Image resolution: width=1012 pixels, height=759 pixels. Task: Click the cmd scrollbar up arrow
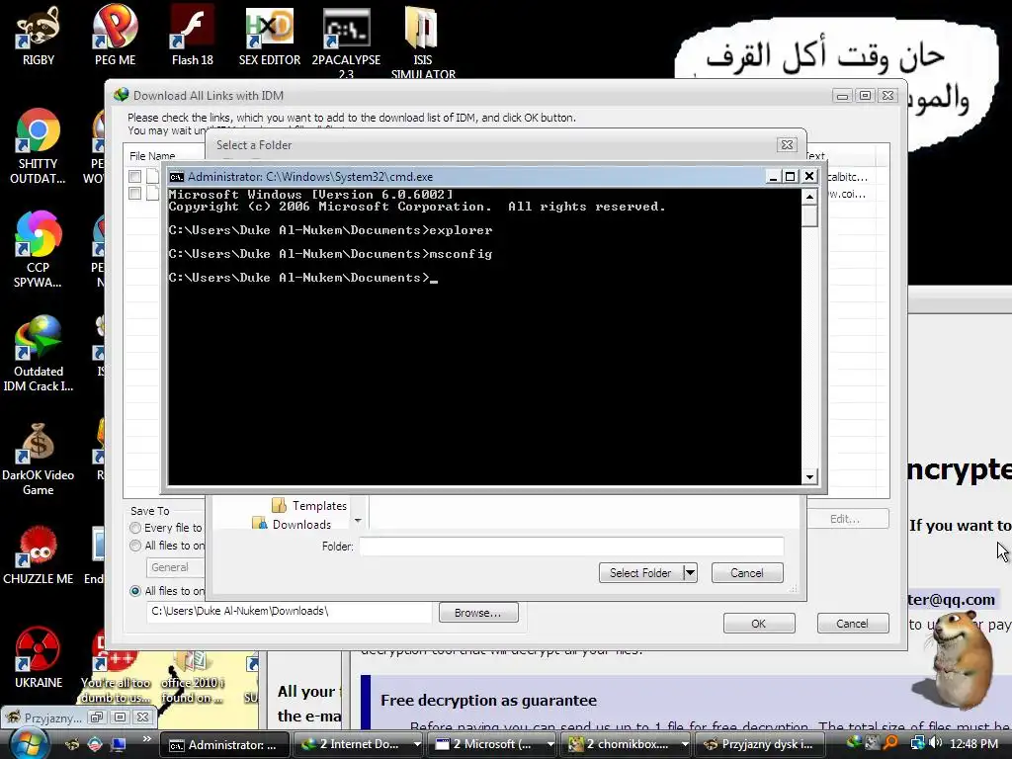click(809, 197)
